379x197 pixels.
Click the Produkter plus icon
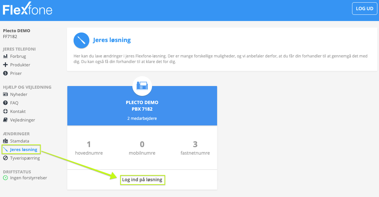click(5, 65)
